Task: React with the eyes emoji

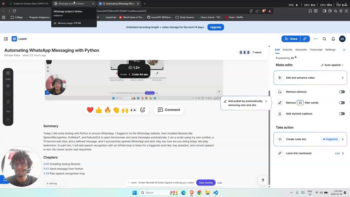Action: [x=134, y=110]
